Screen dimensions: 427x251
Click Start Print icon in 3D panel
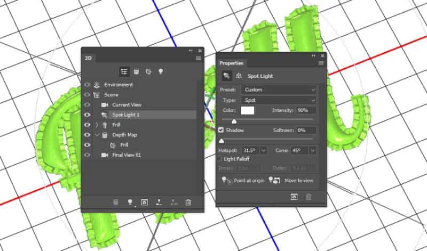159,202
